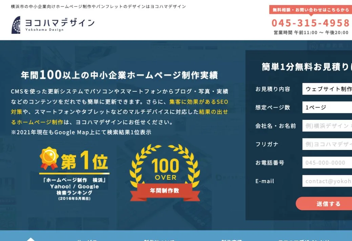This screenshot has height=241, width=352.
Task: Click the 無料相談・お問い合わせはこちらから banner
Action: [x=310, y=9]
